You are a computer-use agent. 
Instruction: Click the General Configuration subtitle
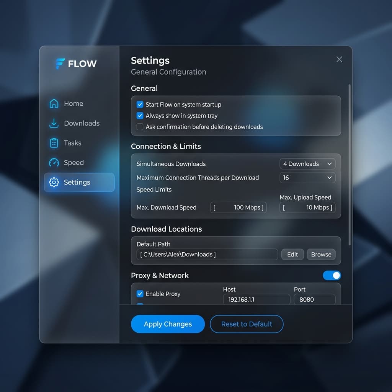[x=168, y=72]
